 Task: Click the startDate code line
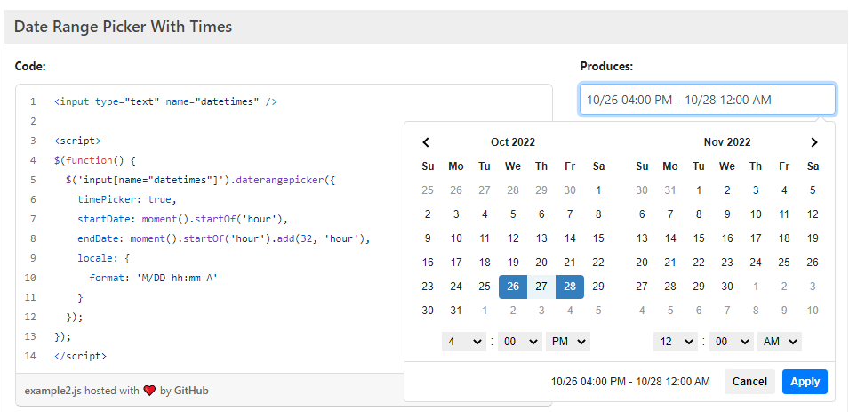(x=182, y=219)
